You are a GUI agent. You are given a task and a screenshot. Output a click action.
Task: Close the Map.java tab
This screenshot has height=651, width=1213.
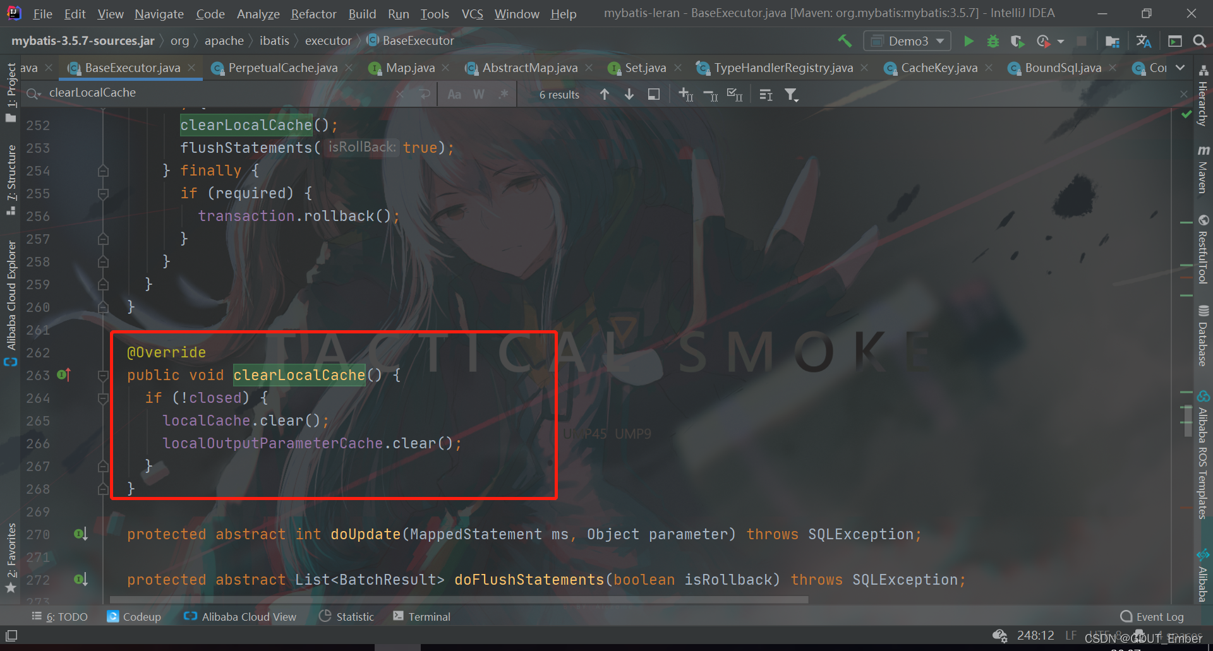445,68
